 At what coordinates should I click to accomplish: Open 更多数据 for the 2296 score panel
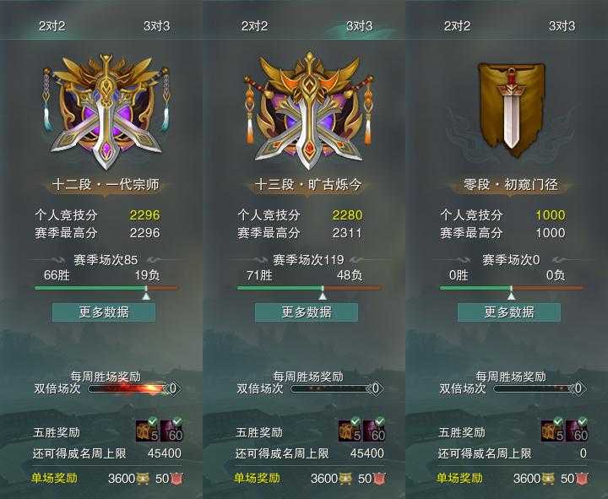click(104, 312)
